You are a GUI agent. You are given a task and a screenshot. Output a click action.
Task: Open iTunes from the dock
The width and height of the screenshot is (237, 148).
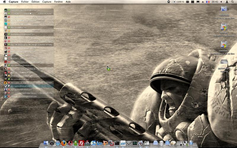[x=93, y=143]
